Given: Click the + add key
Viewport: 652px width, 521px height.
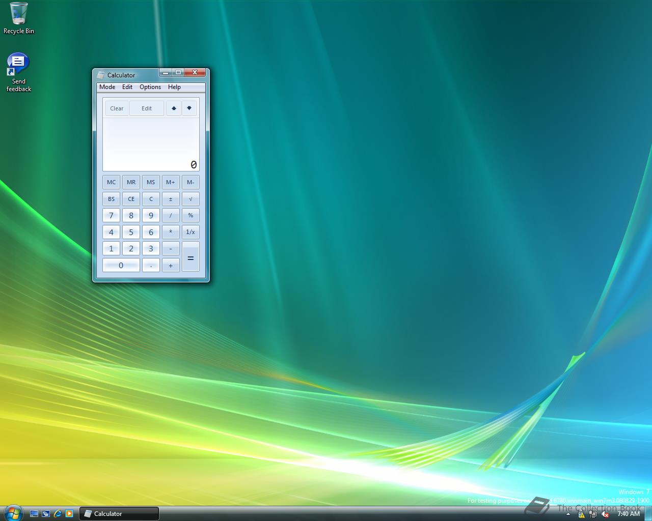Looking at the screenshot, I should pyautogui.click(x=171, y=265).
